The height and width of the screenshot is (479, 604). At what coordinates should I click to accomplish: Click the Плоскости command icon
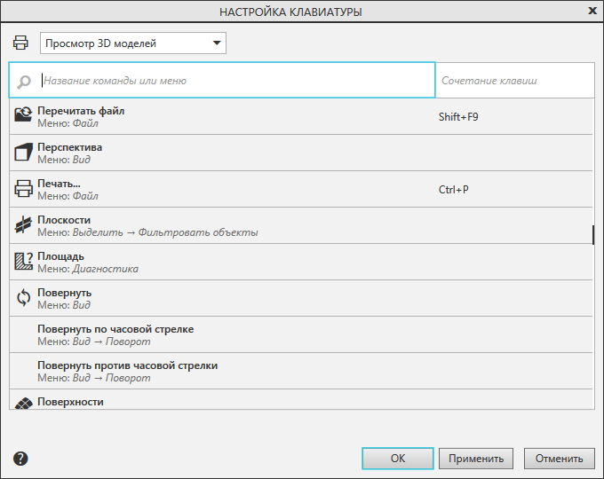[x=23, y=225]
